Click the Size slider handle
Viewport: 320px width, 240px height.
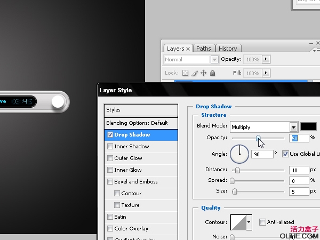click(x=235, y=191)
